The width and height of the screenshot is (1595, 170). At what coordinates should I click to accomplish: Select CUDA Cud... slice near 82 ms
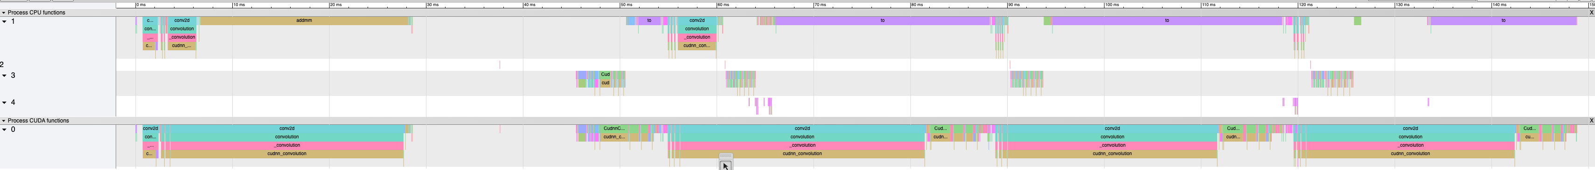pos(940,129)
